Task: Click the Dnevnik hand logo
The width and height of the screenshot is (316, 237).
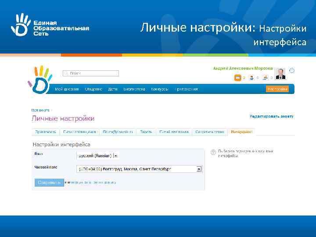Action: coord(40,80)
